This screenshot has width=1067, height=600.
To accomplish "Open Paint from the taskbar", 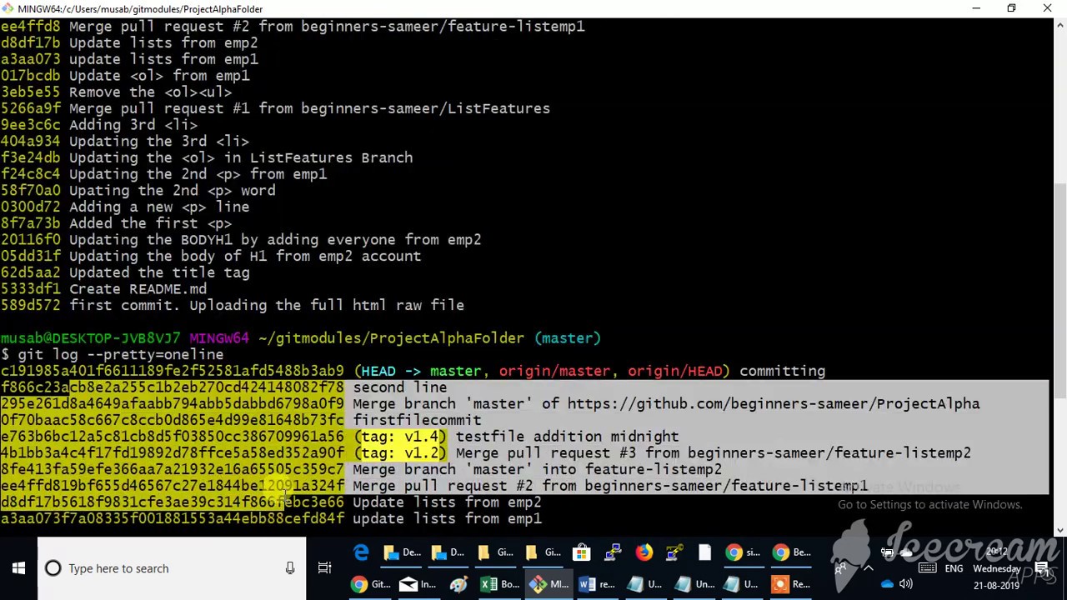I will coord(458,584).
